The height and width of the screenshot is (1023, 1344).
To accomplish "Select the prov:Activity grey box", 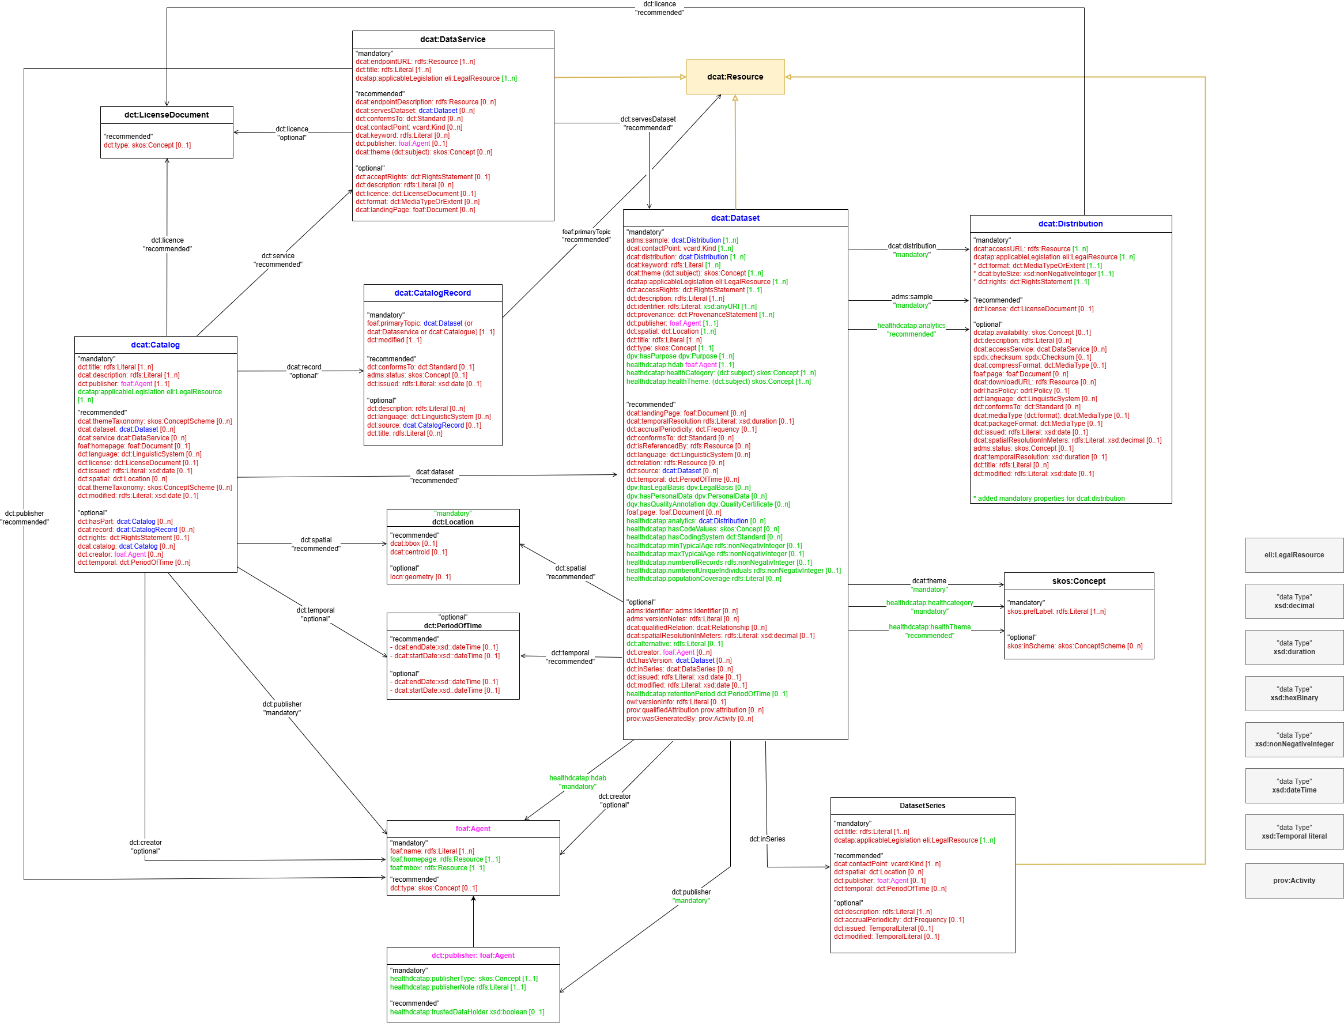I will (x=1293, y=881).
